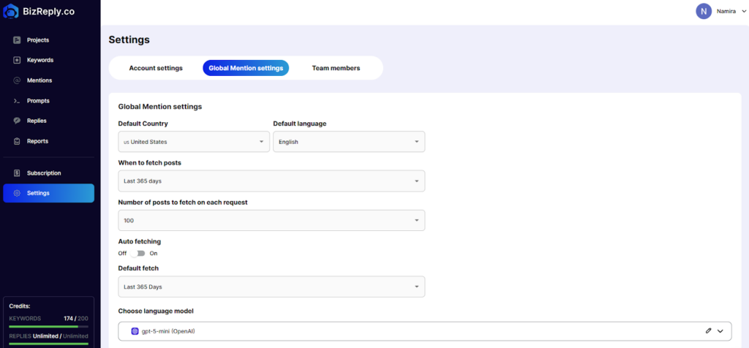Switch to the Team members tab

[x=336, y=68]
